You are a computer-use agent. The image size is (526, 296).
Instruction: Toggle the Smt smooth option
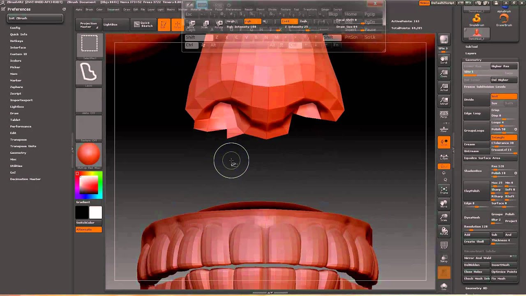click(504, 96)
